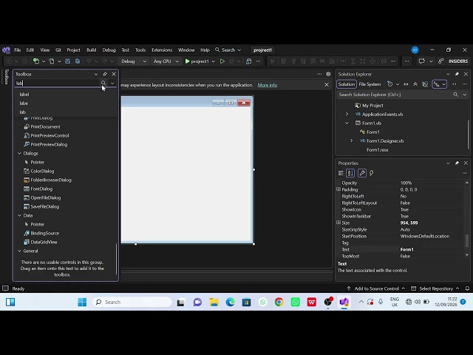
Task: Pin the Toolbox panel
Action: (105, 74)
